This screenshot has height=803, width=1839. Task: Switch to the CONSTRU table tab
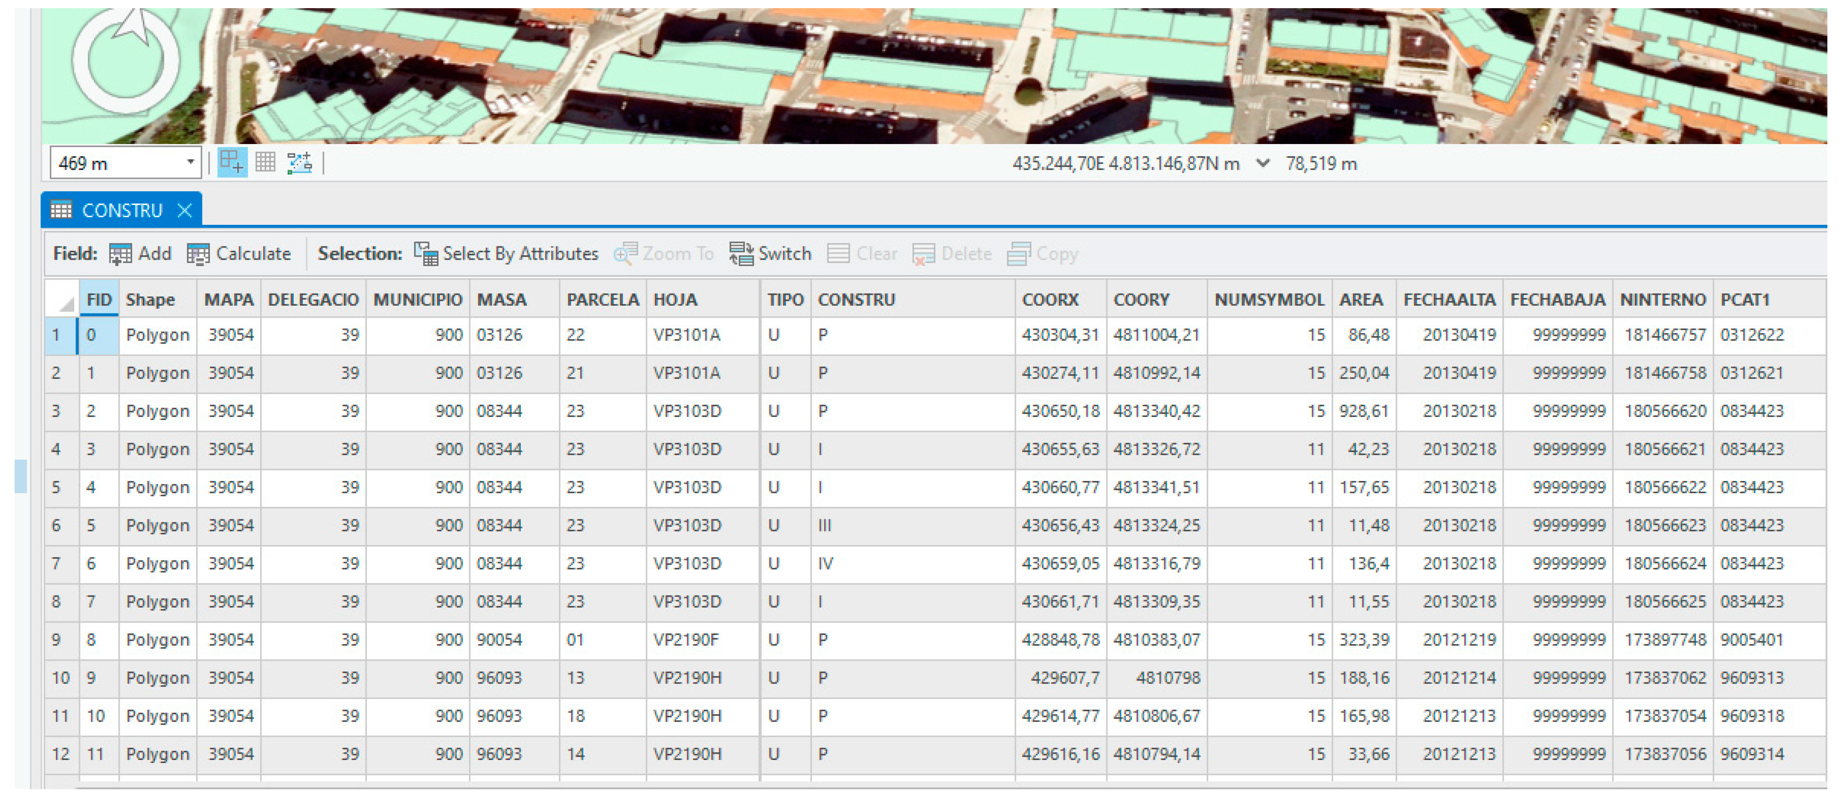(x=121, y=211)
